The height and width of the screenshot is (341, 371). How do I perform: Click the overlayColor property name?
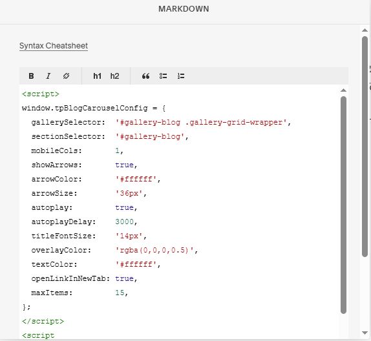(61, 250)
